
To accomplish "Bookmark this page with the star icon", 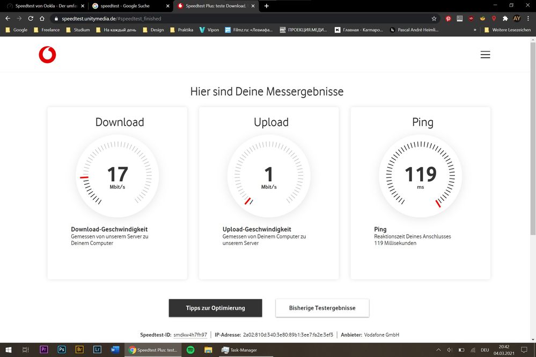I will (x=434, y=18).
